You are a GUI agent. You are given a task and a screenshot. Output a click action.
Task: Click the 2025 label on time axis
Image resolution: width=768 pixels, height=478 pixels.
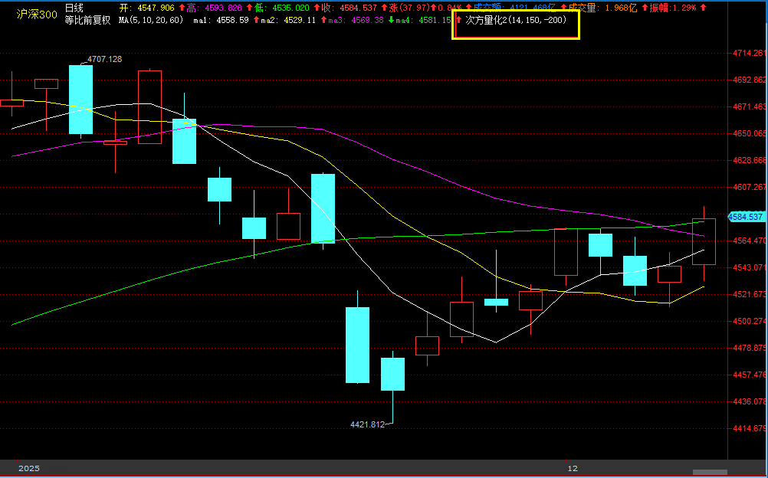point(28,467)
